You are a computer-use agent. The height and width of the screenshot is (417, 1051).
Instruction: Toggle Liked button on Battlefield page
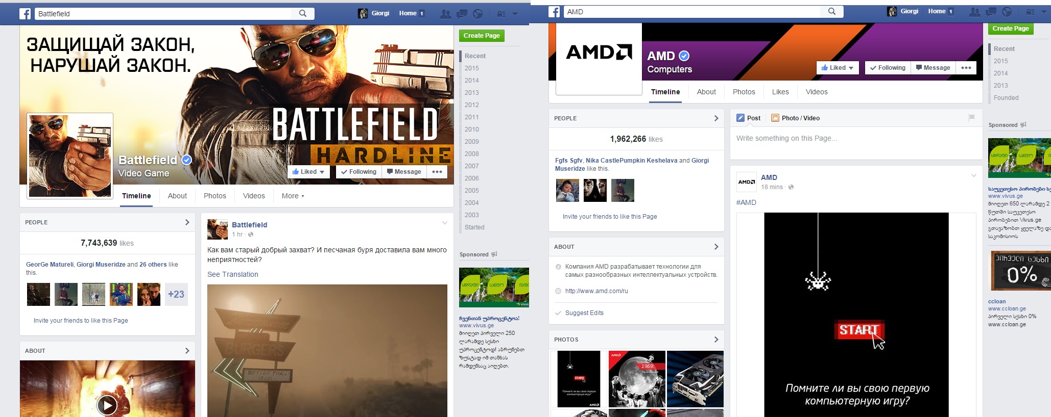point(308,172)
